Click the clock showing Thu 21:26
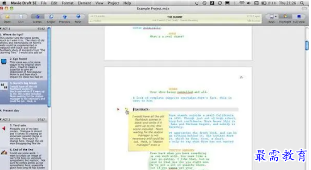The height and width of the screenshot is (170, 311). 288,3
